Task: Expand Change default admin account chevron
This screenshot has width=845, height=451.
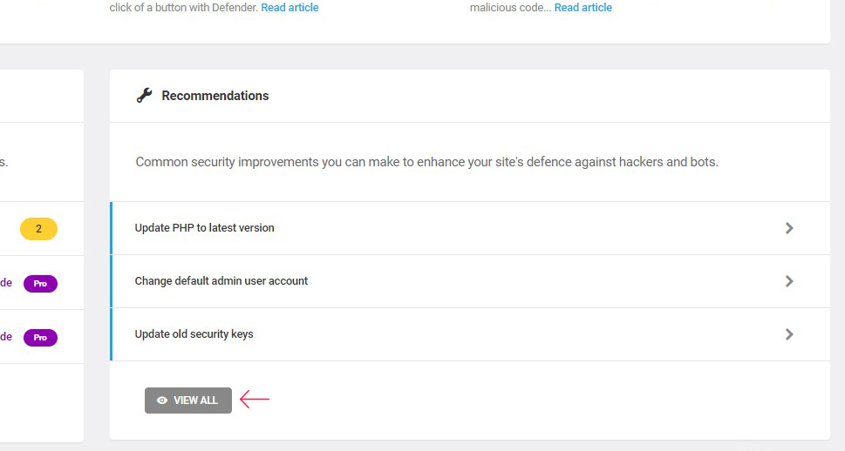Action: point(789,281)
